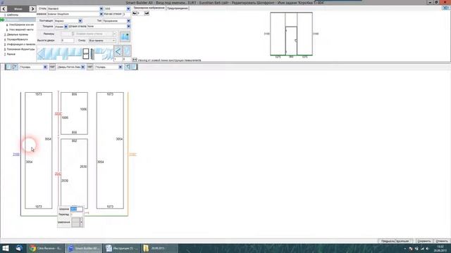The width and height of the screenshot is (451, 253).
Task: Toggle the draw from construction centerline option
Action: coord(135,60)
